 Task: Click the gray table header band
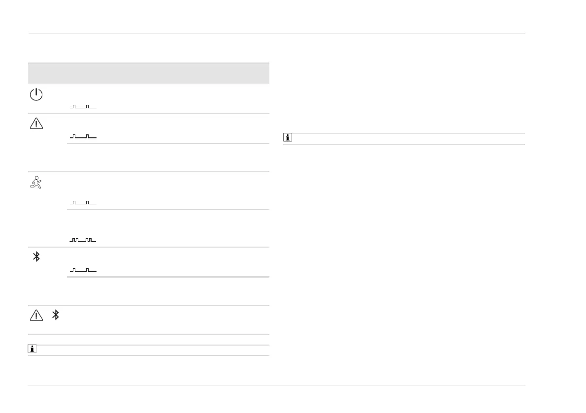(149, 73)
